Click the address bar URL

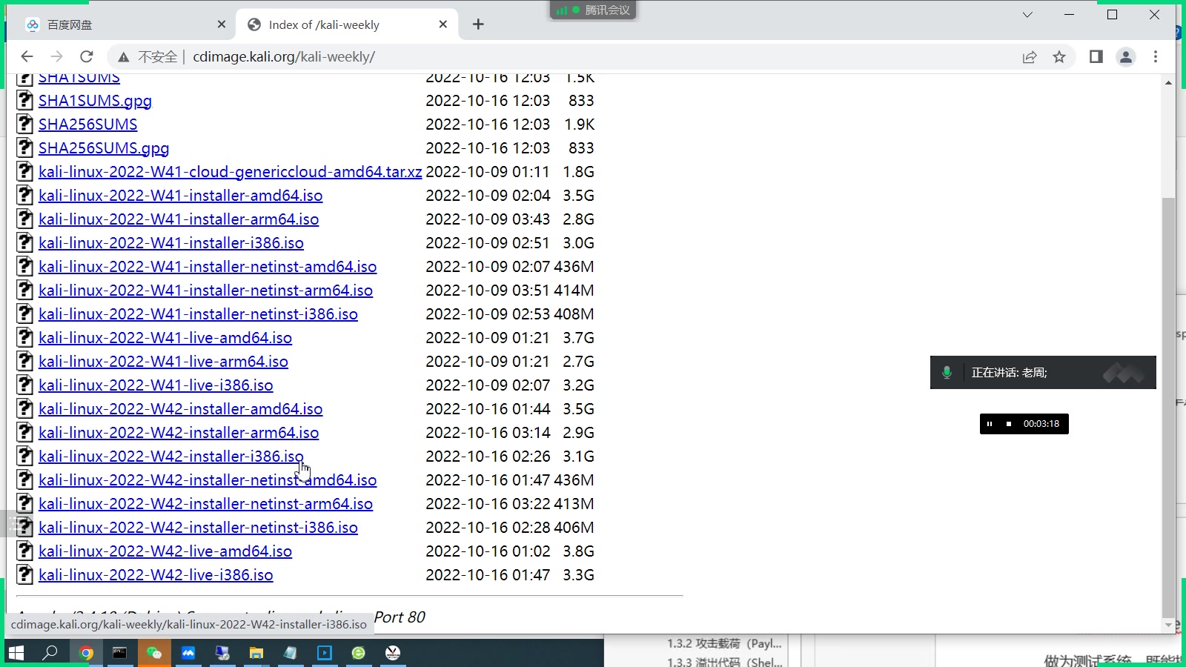tap(284, 57)
